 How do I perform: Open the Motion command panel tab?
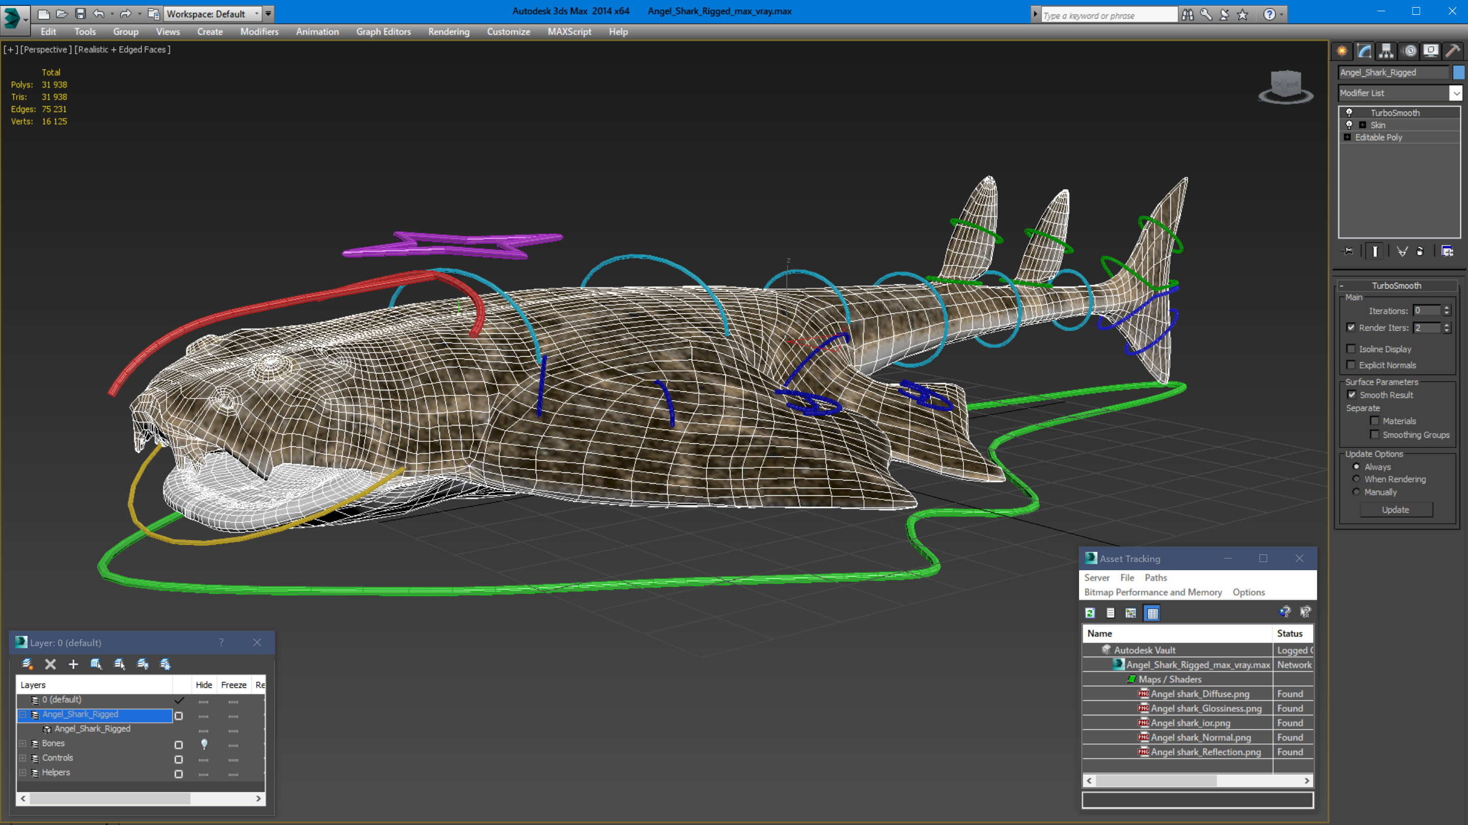click(1409, 51)
